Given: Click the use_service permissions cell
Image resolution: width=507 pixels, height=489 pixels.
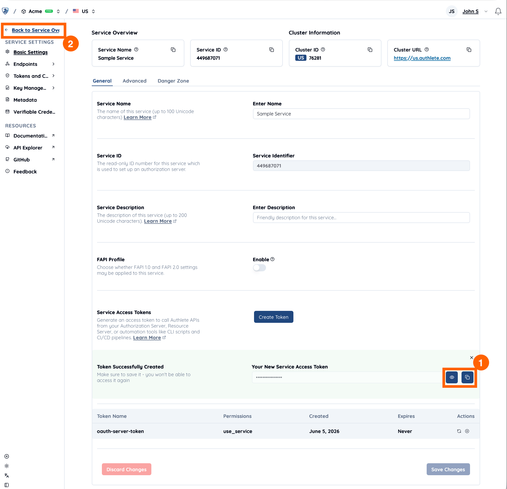Looking at the screenshot, I should [238, 431].
